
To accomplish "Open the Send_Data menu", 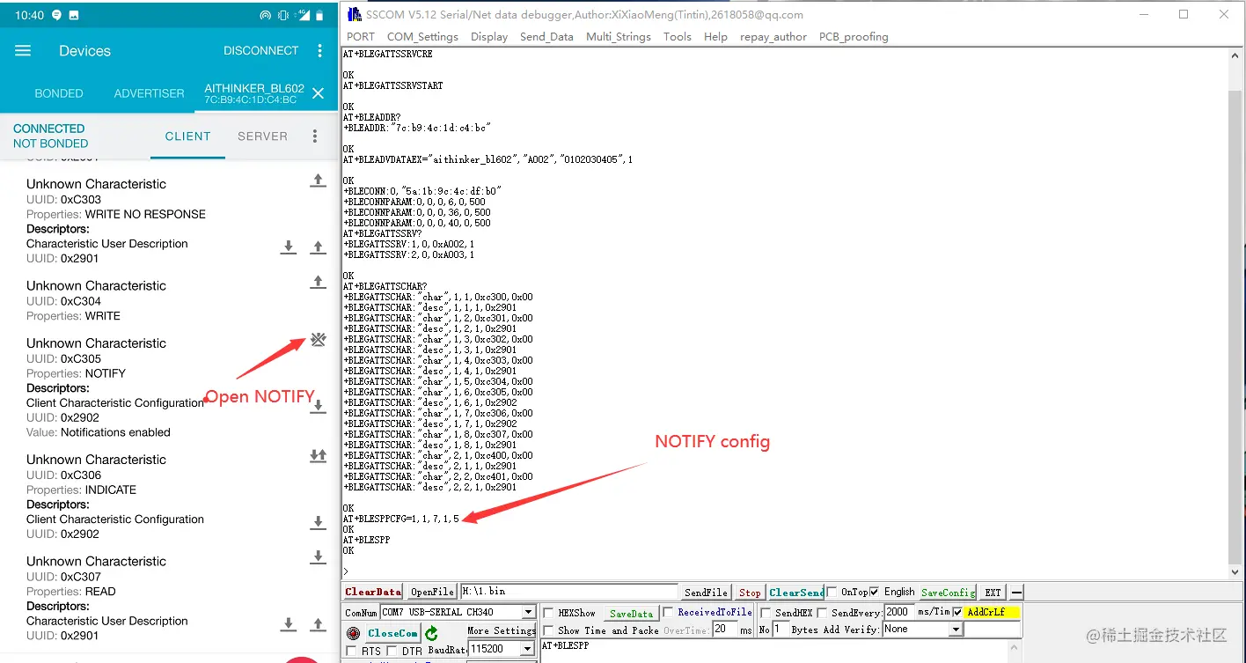I will pos(546,37).
